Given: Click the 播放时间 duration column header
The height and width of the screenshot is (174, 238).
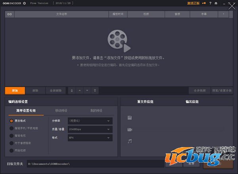Looking at the screenshot, I should 118,14.
